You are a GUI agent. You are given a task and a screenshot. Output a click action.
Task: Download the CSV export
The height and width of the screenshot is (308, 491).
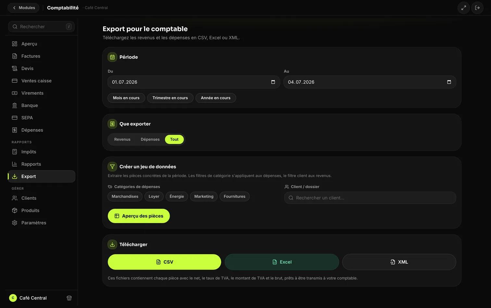pos(164,262)
